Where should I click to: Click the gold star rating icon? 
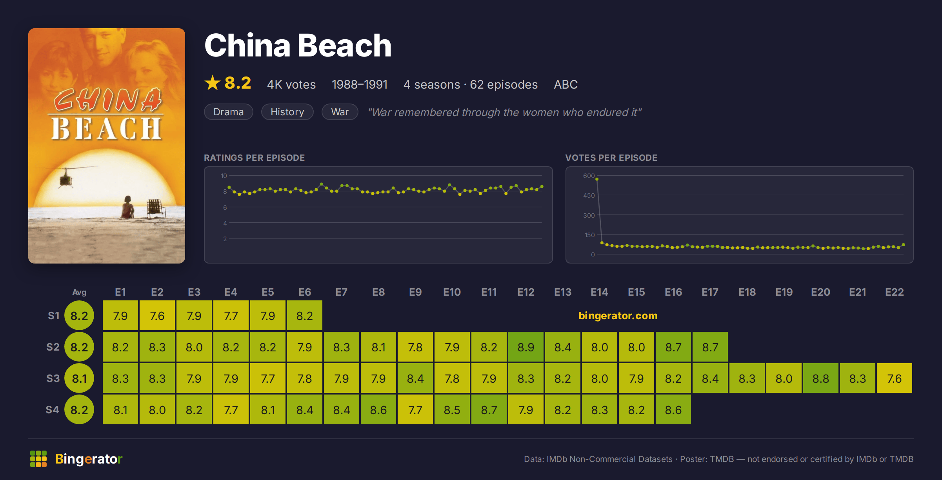(x=213, y=83)
